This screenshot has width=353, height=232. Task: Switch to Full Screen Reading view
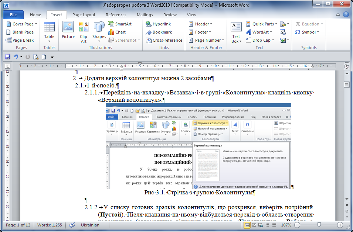[x=254, y=225]
